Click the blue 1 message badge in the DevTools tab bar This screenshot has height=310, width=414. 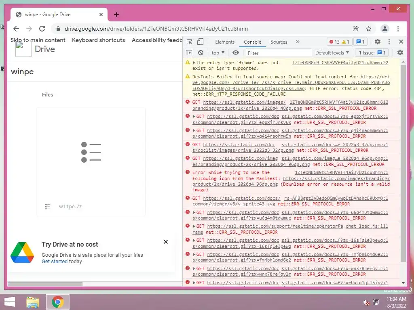point(360,42)
